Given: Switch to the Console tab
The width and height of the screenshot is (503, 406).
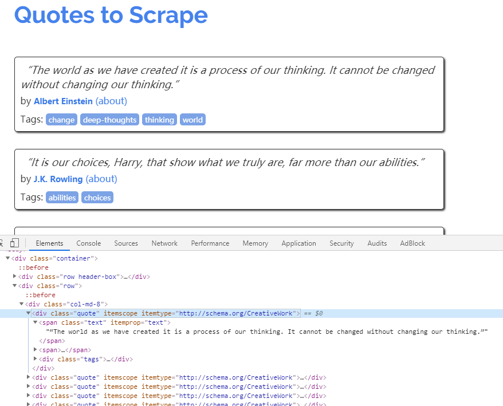Looking at the screenshot, I should pyautogui.click(x=88, y=243).
